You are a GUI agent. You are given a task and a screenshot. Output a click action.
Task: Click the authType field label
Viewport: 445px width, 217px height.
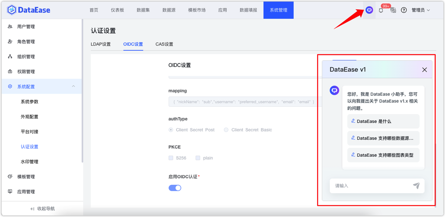click(178, 119)
